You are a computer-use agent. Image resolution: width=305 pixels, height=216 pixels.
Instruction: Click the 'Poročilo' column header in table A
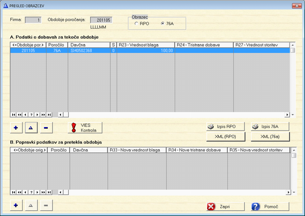coord(57,45)
